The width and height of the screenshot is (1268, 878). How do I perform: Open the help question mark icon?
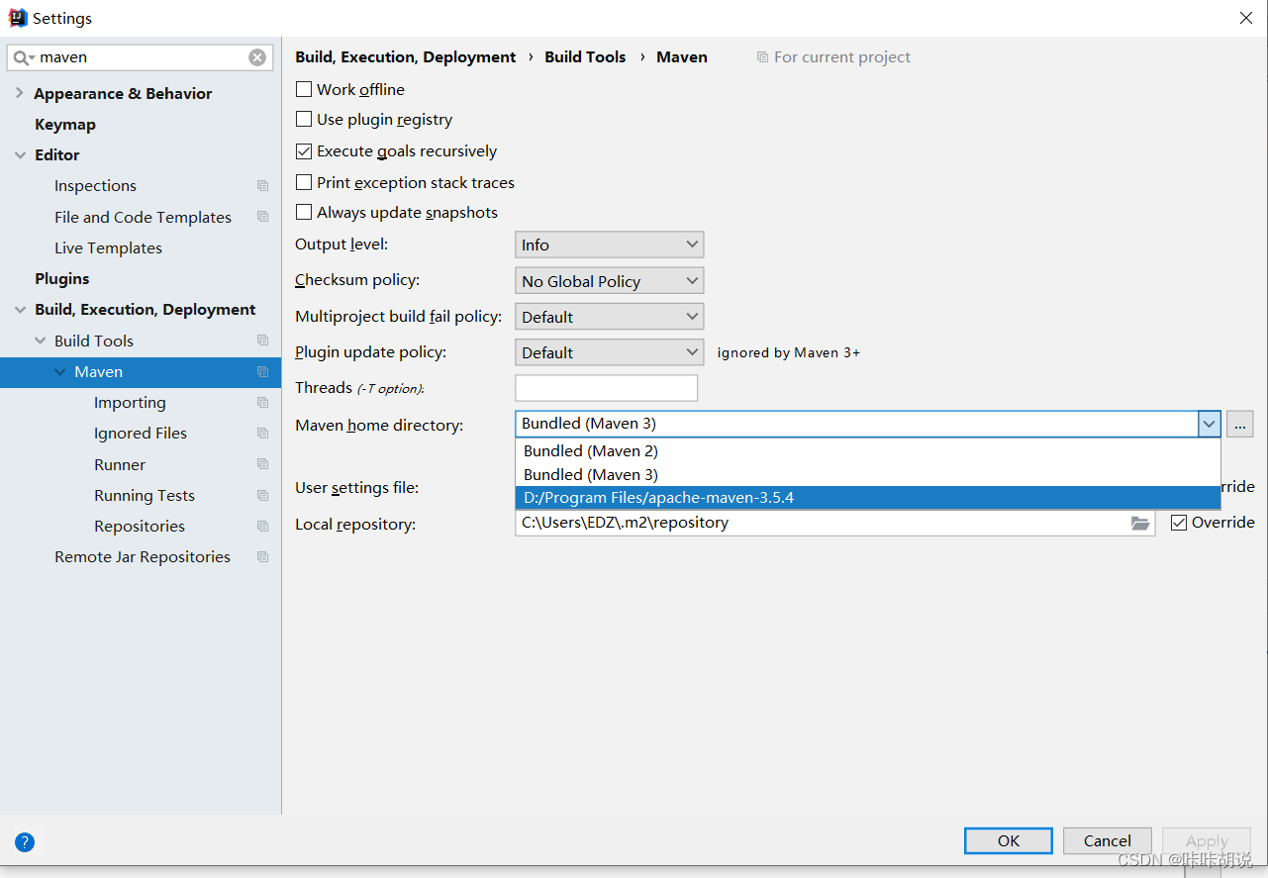pos(25,842)
